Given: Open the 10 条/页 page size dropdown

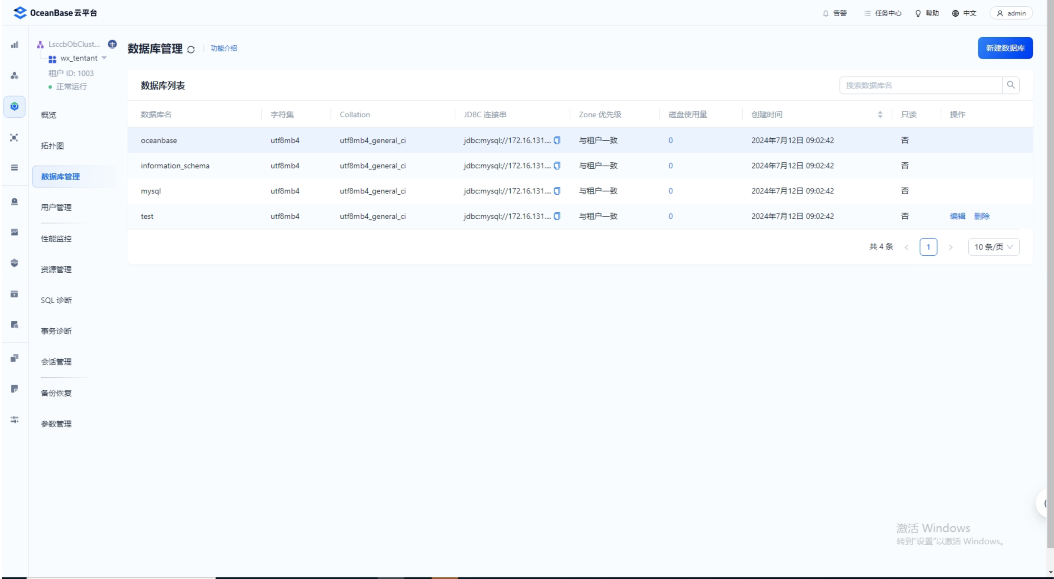Looking at the screenshot, I should tap(993, 247).
